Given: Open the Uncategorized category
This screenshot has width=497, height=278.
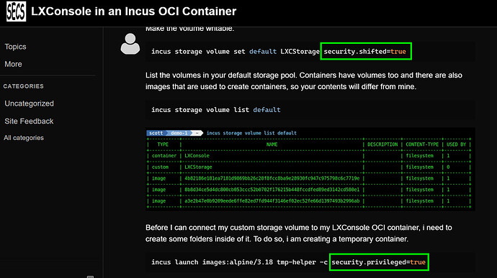Looking at the screenshot, I should [29, 103].
